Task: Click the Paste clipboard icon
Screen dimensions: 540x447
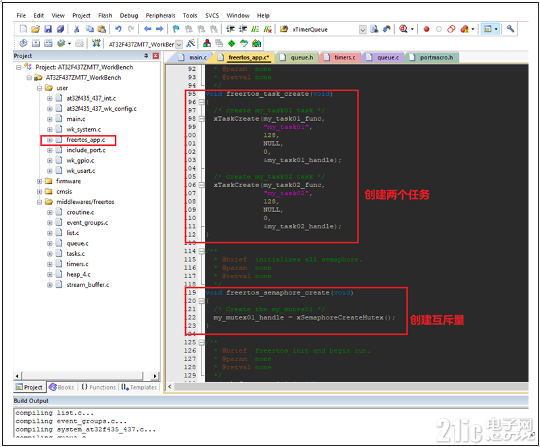Action: pyautogui.click(x=101, y=29)
